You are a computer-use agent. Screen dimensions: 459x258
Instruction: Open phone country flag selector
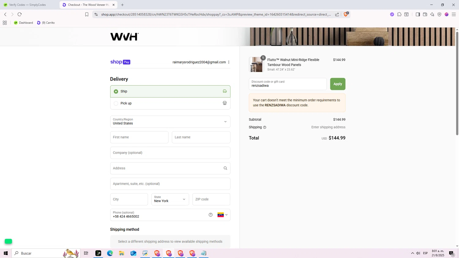(x=222, y=215)
